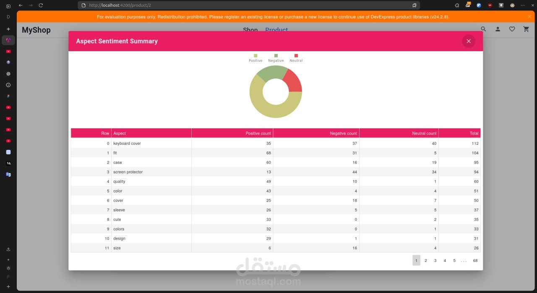Select the Product navigation tab
Viewport: 537px width, 293px height.
tap(276, 30)
